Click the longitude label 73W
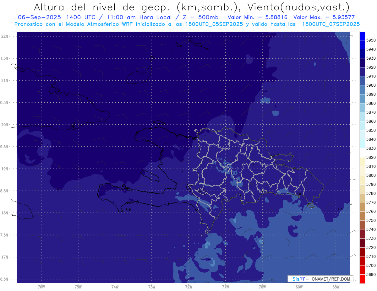 pos(152,287)
